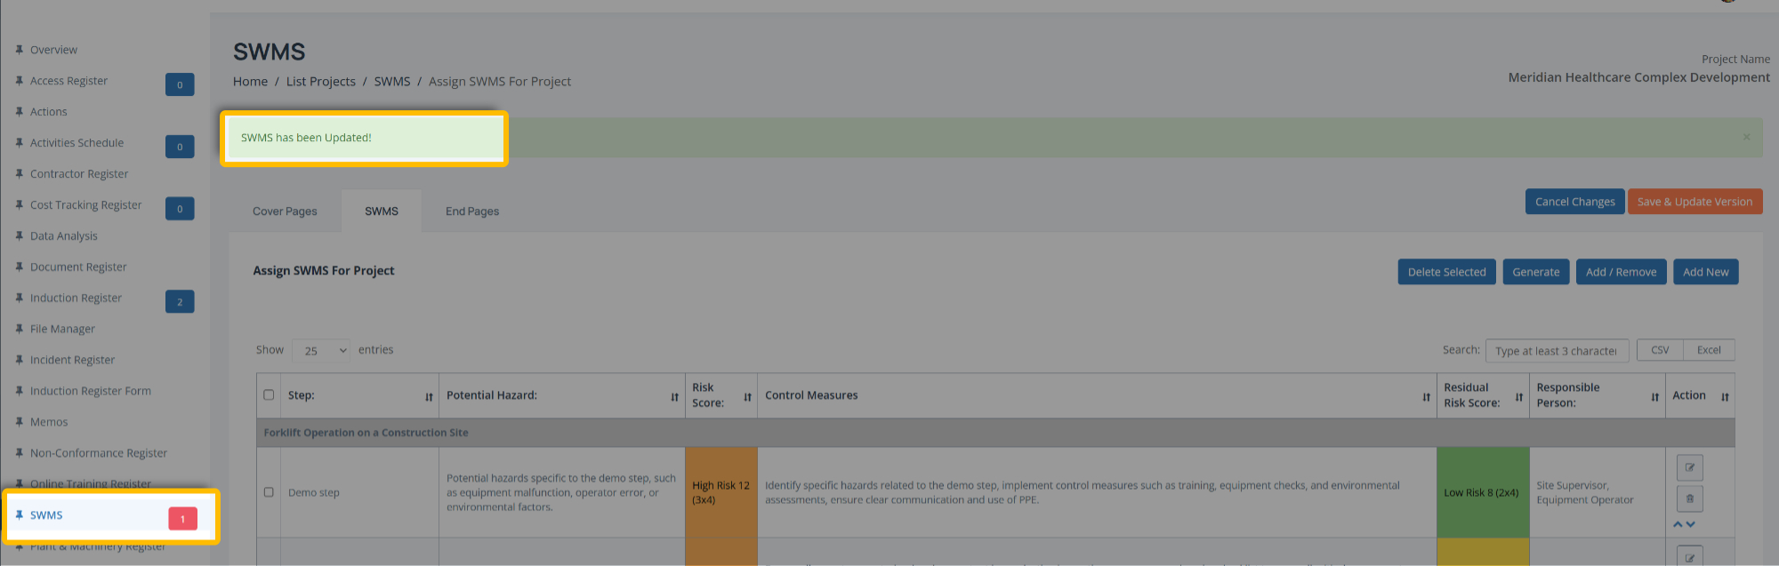Sort by Responsible Person column
This screenshot has height=566, width=1779.
click(x=1654, y=397)
